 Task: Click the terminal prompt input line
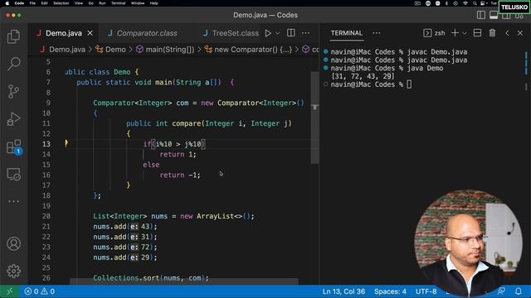point(371,84)
